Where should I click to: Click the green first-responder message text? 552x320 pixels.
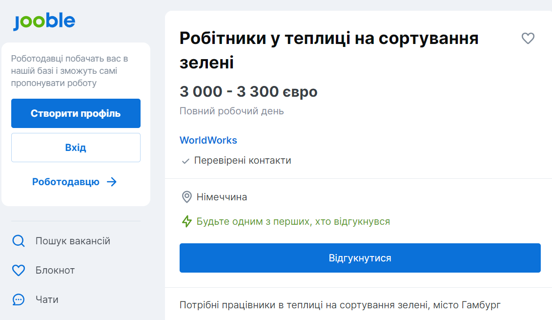tap(292, 221)
